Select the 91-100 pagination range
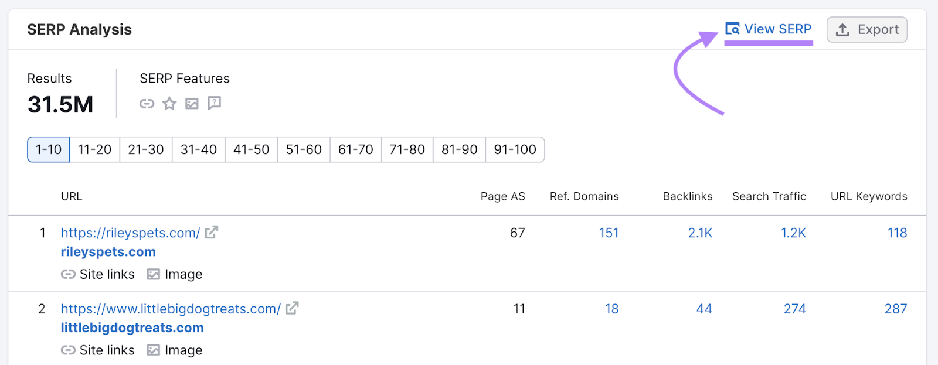The height and width of the screenshot is (365, 938). (515, 149)
